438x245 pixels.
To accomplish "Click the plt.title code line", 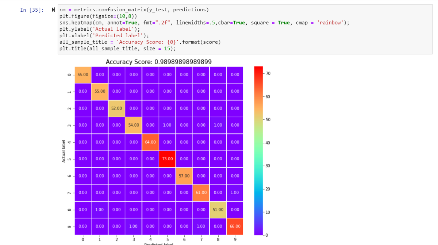I will tap(118, 49).
